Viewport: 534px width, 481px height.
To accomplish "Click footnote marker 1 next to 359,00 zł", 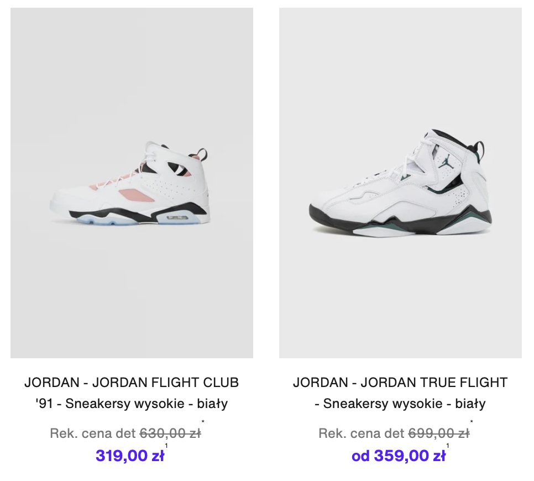I will [x=447, y=446].
